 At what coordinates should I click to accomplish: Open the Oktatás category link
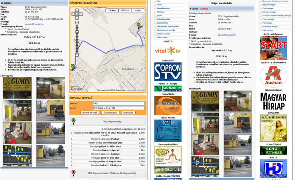point(160,12)
